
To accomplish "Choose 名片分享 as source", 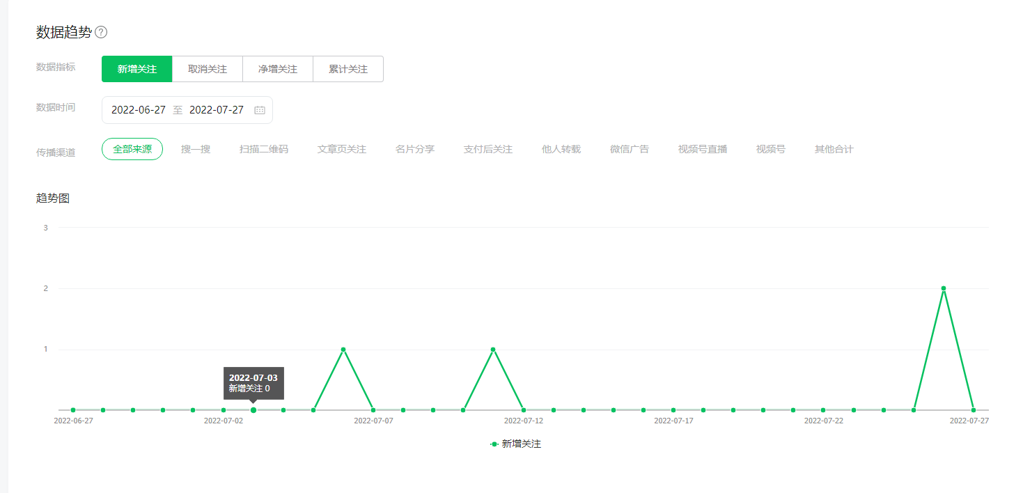I will [x=415, y=149].
